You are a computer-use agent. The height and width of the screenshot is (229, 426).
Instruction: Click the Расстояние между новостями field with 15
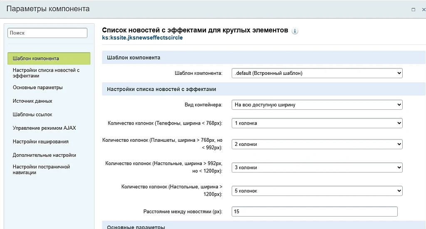coord(315,212)
